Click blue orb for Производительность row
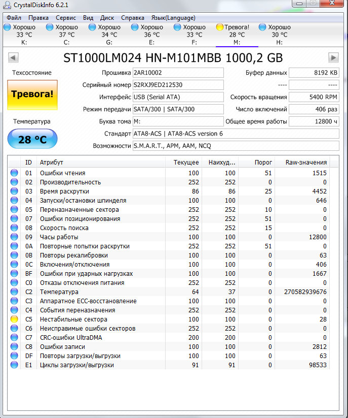Screen dimensions: 348x418 [x=14, y=182]
